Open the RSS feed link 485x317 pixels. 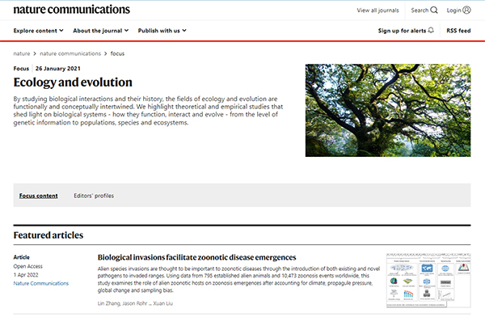pyautogui.click(x=458, y=31)
